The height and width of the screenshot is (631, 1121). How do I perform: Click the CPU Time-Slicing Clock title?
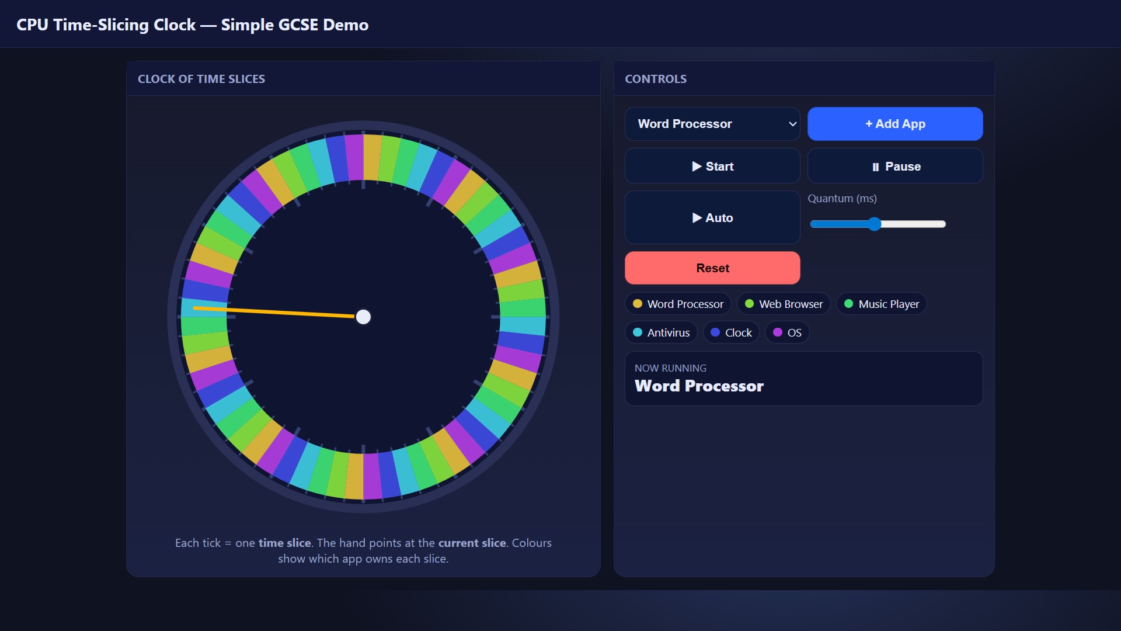pyautogui.click(x=192, y=25)
